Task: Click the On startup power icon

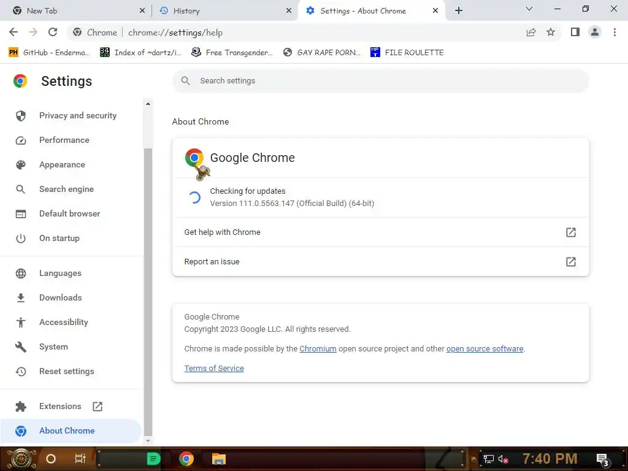Action: (21, 239)
